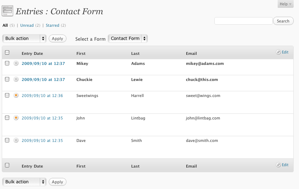Open the top Bulk action dropdown

[24, 39]
